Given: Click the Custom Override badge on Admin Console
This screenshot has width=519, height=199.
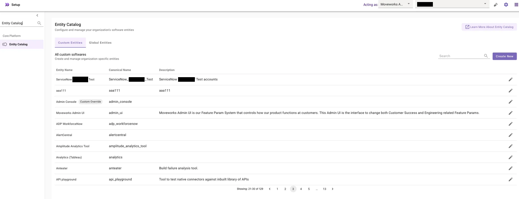Looking at the screenshot, I should (90, 102).
